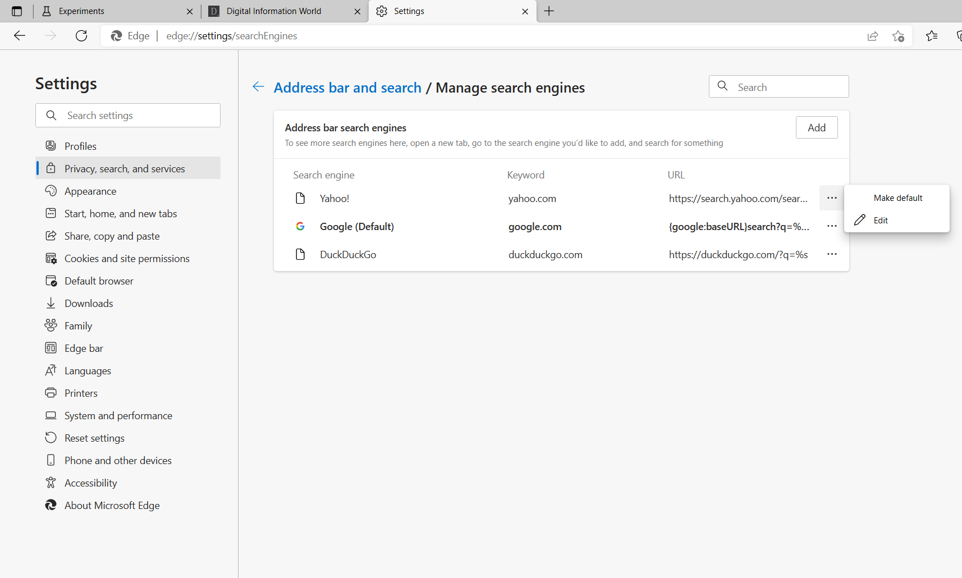Add this page to favorites star icon
The height and width of the screenshot is (578, 962).
[898, 36]
